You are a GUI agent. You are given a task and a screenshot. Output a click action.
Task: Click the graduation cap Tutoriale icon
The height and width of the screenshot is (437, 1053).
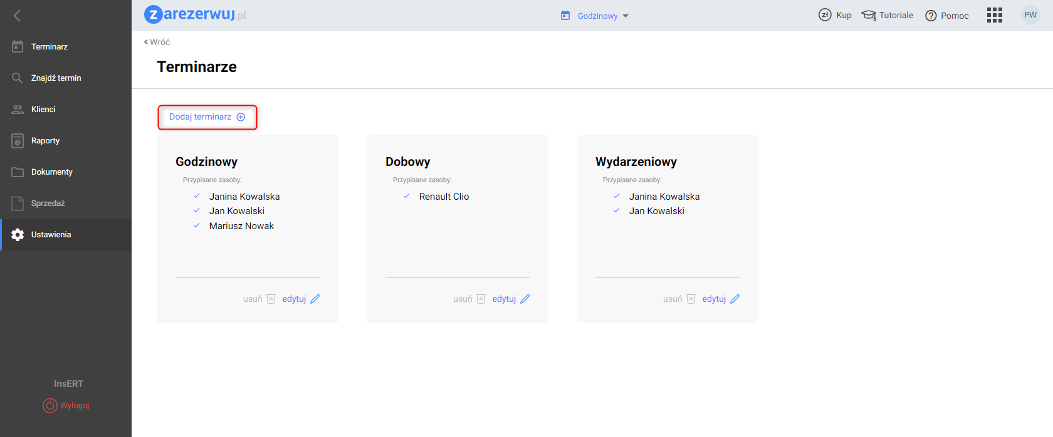point(869,15)
